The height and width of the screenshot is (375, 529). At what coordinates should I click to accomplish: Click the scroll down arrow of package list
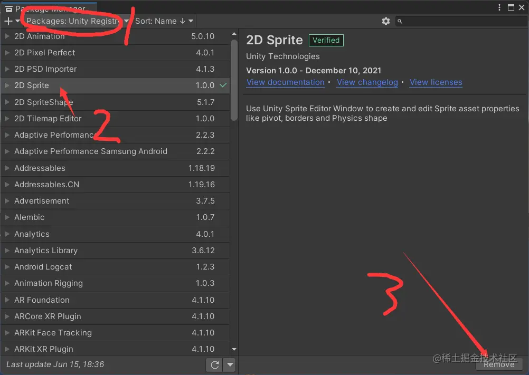(234, 349)
